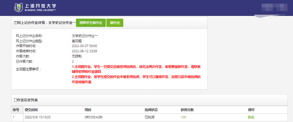Click the 作答历史列表 heading
This screenshot has height=122, width=293.
[27, 100]
